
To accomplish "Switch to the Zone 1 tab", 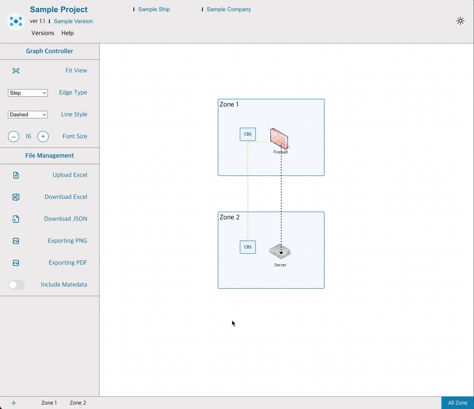I will point(49,403).
